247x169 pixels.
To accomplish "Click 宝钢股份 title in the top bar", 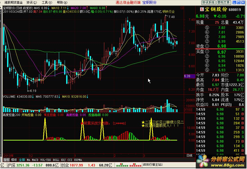I will [149, 2].
